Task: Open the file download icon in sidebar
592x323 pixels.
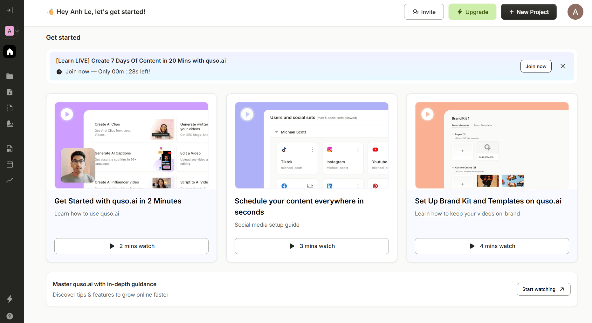Action: click(10, 92)
